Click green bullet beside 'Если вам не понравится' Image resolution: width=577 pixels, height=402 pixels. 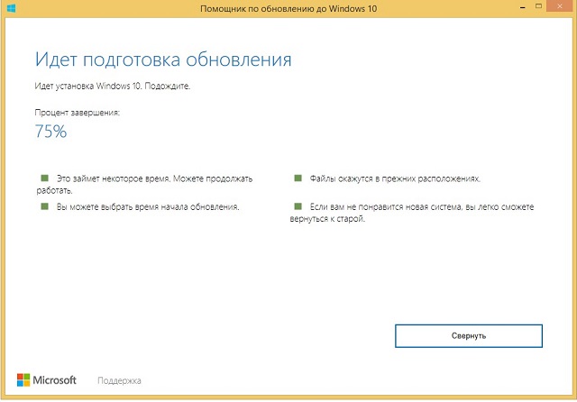(296, 206)
